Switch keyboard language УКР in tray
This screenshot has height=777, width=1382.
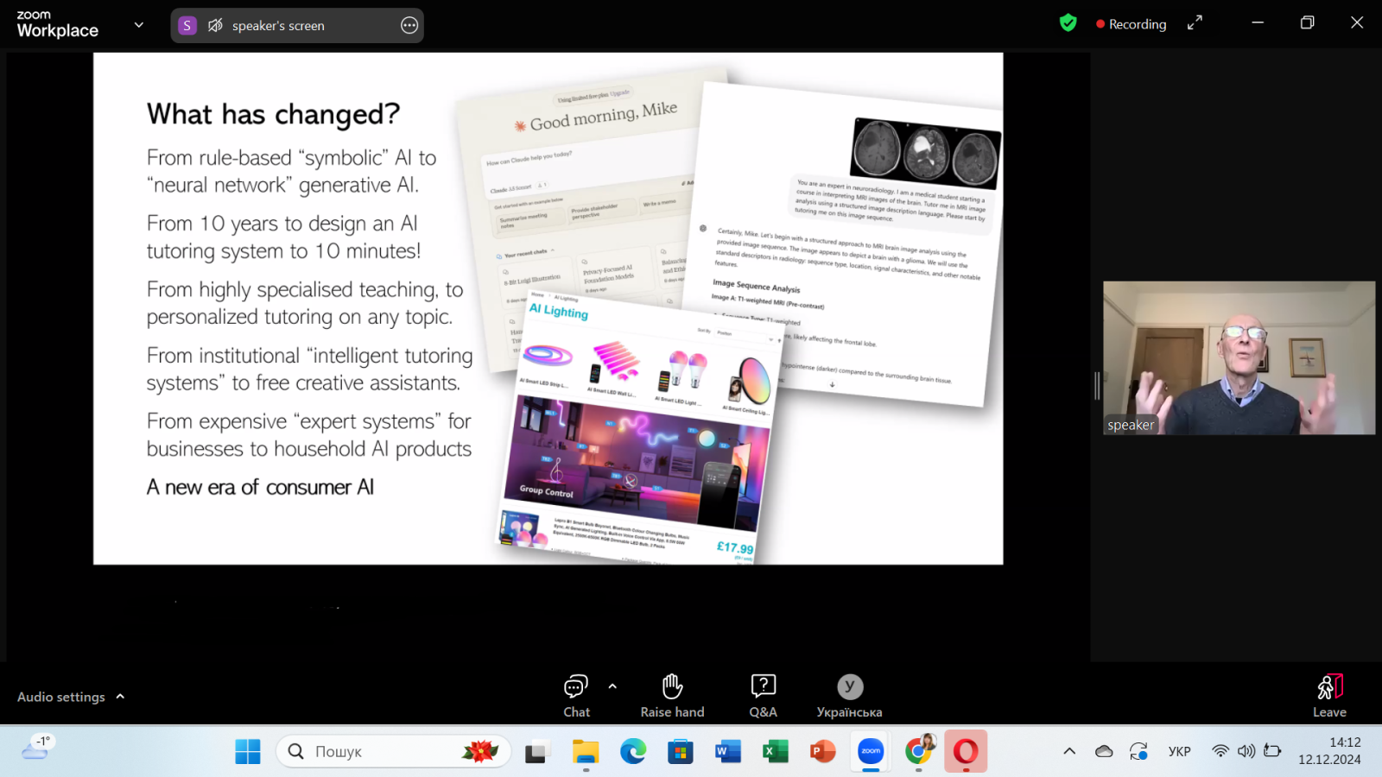coord(1179,751)
